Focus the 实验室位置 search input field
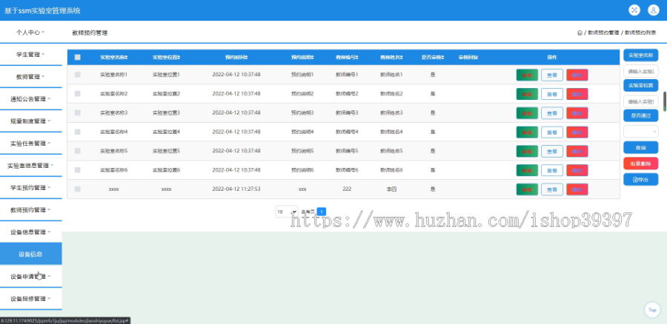The image size is (667, 324). click(640, 101)
